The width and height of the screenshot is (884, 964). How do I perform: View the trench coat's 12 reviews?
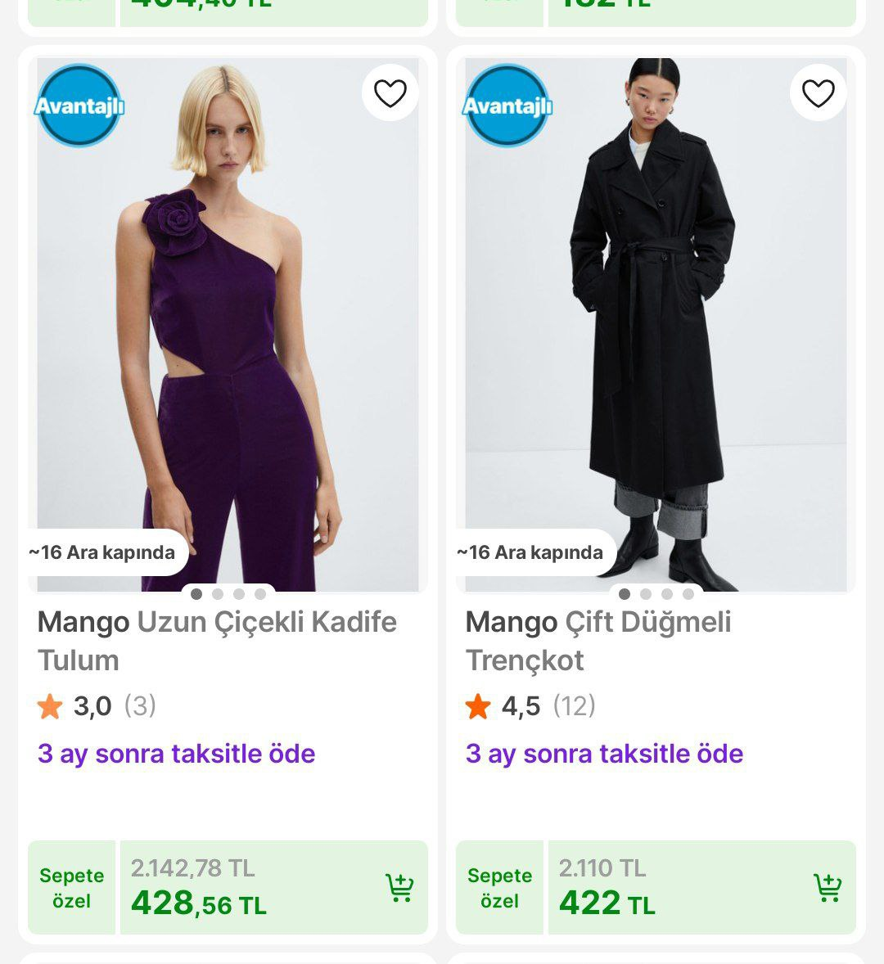[574, 705]
